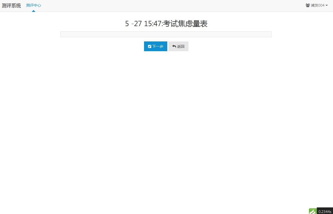Click the caret arrow after 浦发004

(327, 6)
